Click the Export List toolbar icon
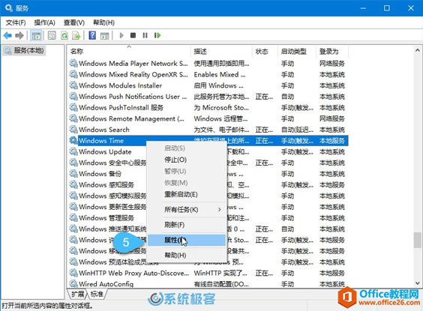The height and width of the screenshot is (311, 423). [76, 35]
